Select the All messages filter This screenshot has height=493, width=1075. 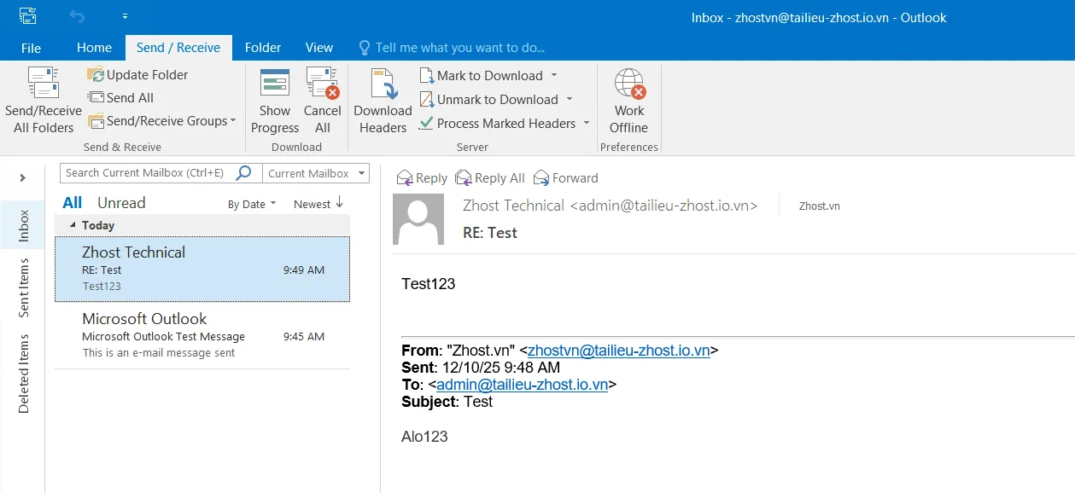pos(72,202)
